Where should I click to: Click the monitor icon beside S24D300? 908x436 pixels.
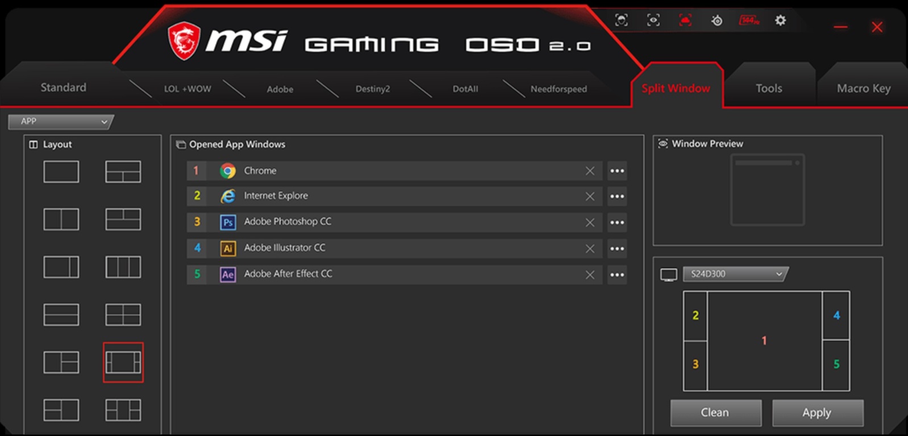pyautogui.click(x=669, y=275)
